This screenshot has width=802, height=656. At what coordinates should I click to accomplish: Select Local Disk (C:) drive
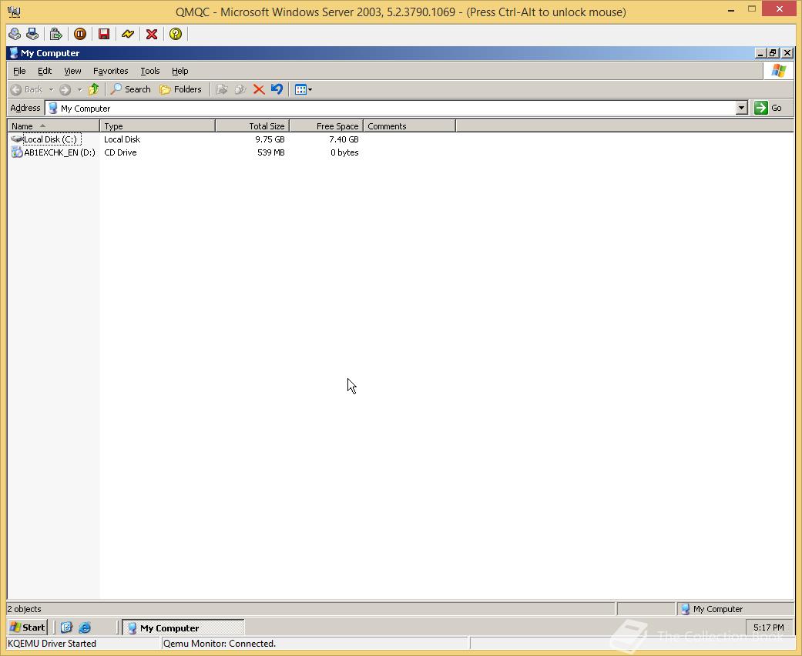click(x=45, y=139)
